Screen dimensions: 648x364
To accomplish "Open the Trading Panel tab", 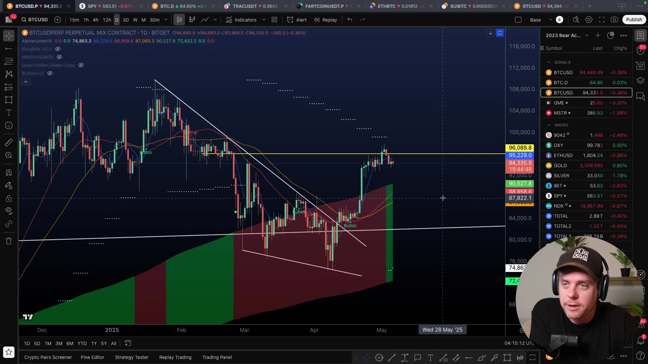I will tap(217, 357).
